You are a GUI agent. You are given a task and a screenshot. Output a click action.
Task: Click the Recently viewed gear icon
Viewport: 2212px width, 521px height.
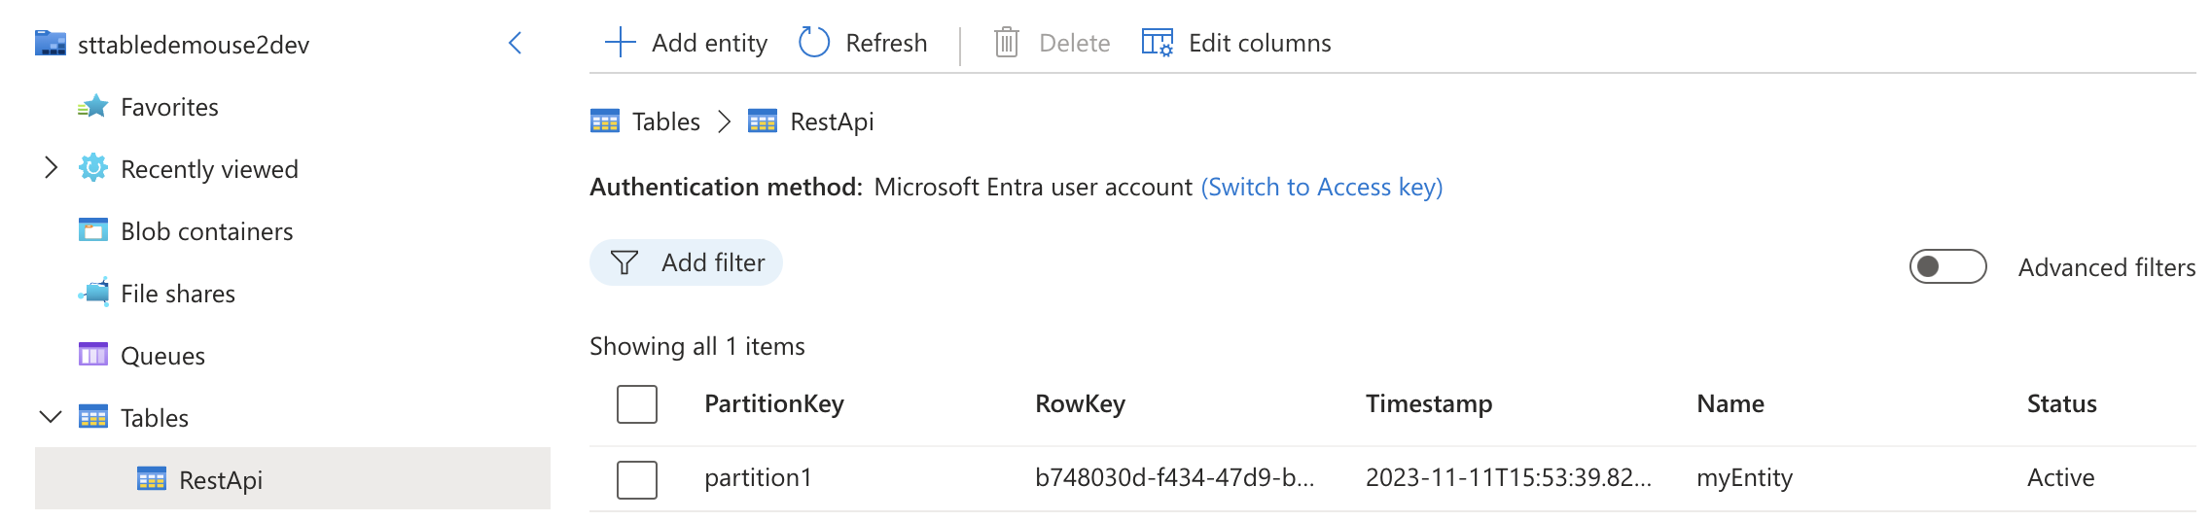coord(93,168)
